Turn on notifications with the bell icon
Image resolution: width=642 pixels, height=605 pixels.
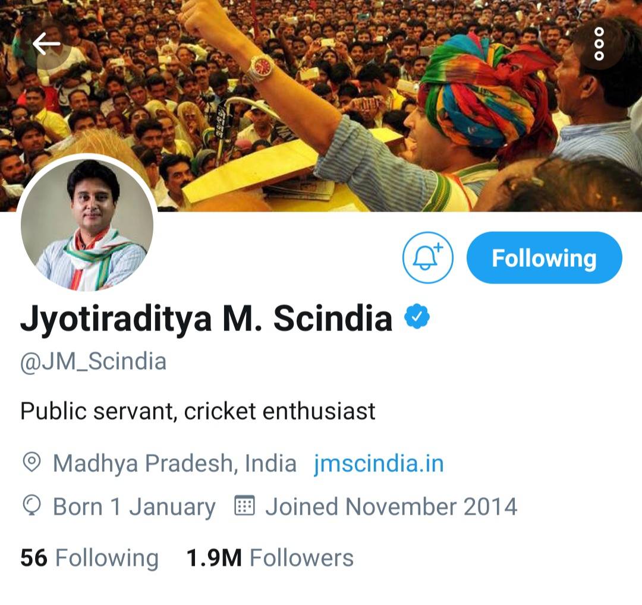pyautogui.click(x=428, y=257)
